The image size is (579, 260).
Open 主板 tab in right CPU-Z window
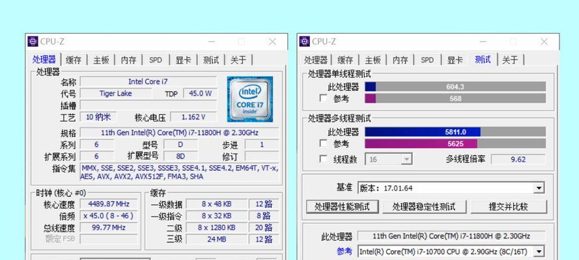(373, 60)
